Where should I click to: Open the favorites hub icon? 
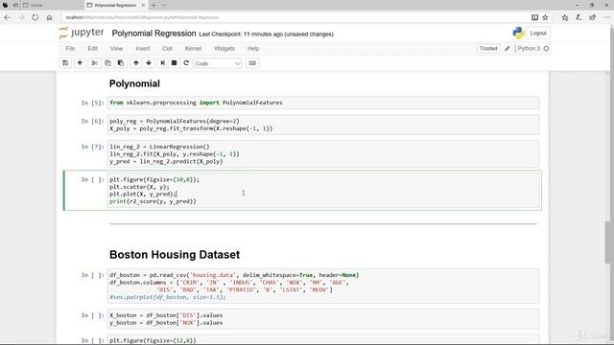(565, 17)
